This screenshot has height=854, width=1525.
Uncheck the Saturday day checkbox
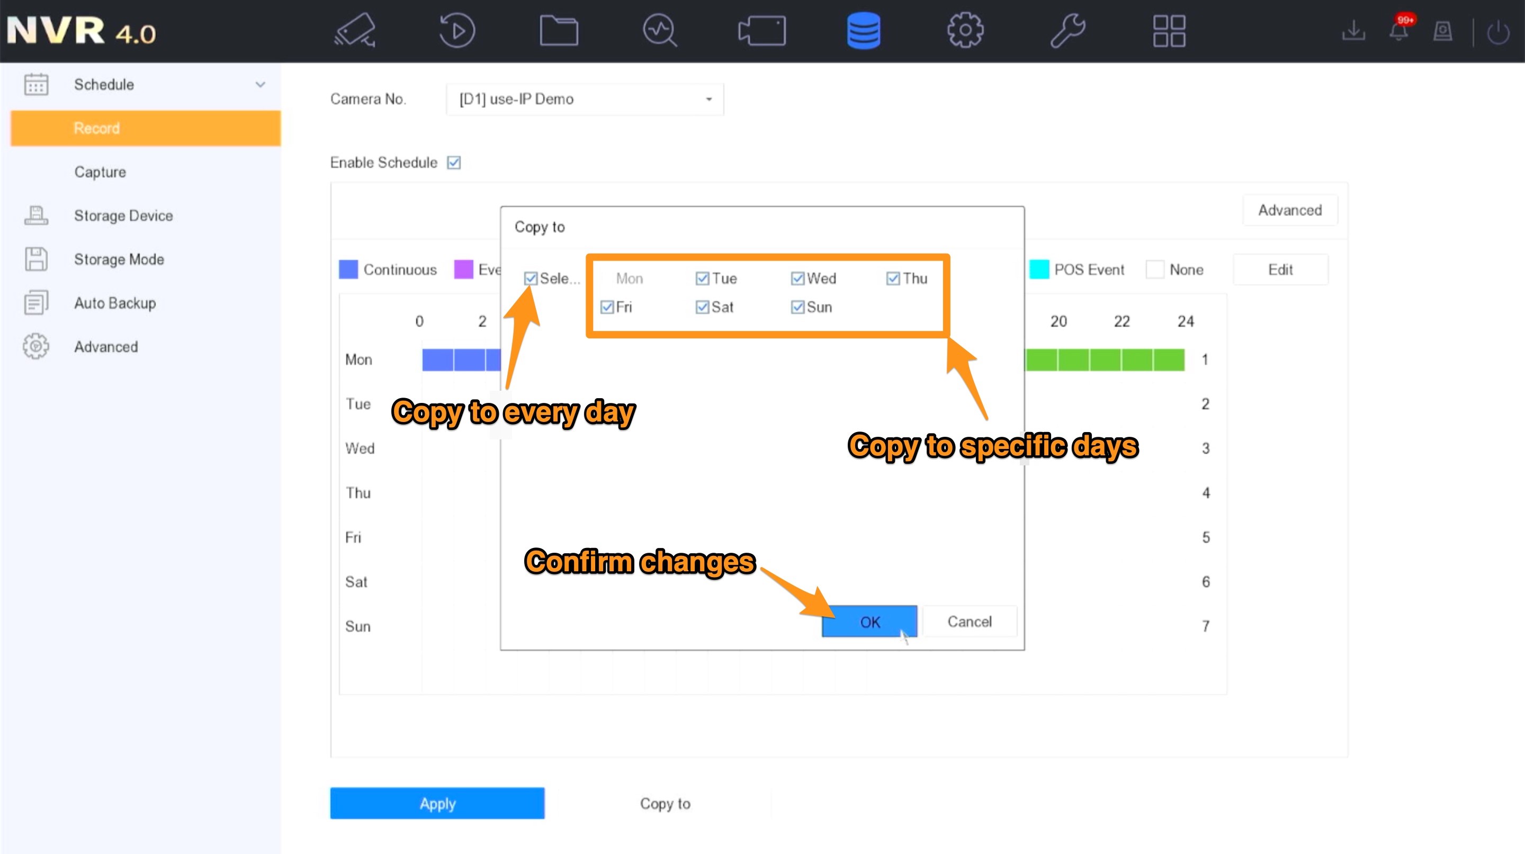click(701, 307)
